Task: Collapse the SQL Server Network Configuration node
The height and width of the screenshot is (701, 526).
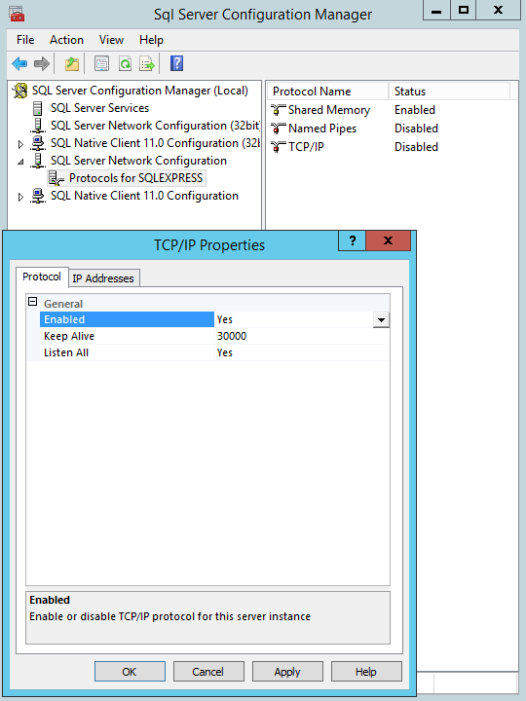Action: [x=20, y=162]
